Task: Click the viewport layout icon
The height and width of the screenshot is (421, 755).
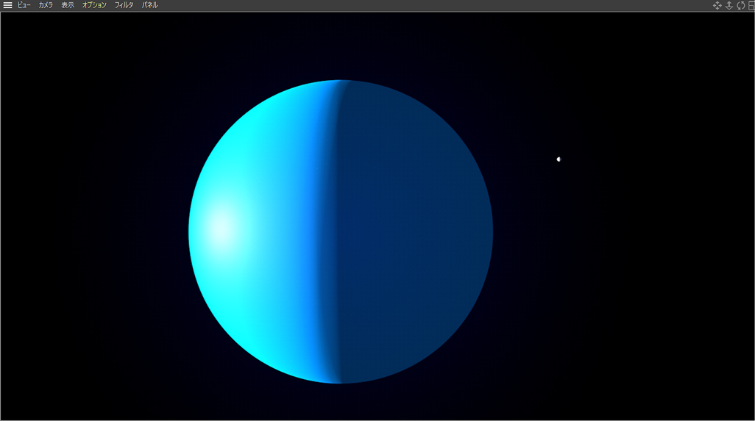Action: click(751, 5)
